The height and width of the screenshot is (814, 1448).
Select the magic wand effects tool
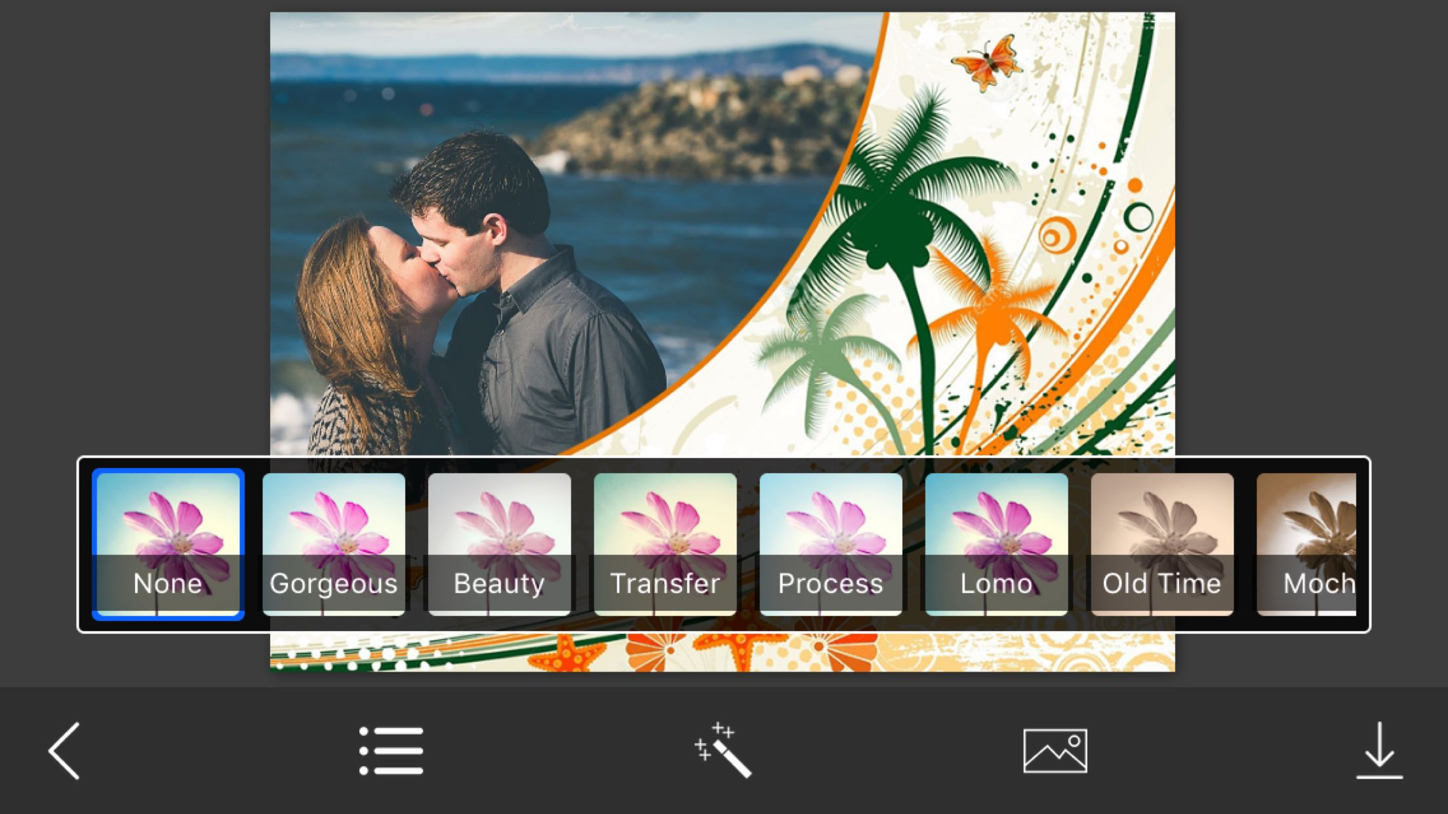pyautogui.click(x=723, y=751)
